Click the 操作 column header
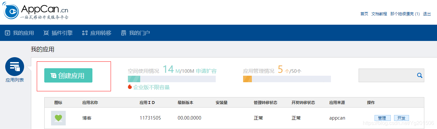437x129 pixels. [371, 103]
